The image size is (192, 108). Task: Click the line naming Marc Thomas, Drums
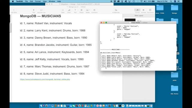click(x=55, y=67)
